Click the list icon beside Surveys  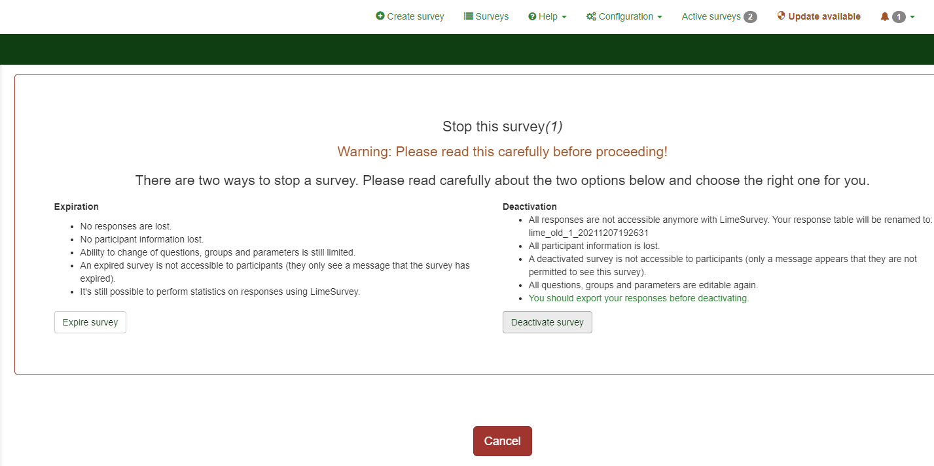[469, 16]
